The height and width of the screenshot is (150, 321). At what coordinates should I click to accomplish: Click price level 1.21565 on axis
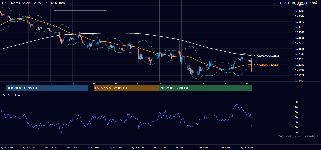[300, 81]
